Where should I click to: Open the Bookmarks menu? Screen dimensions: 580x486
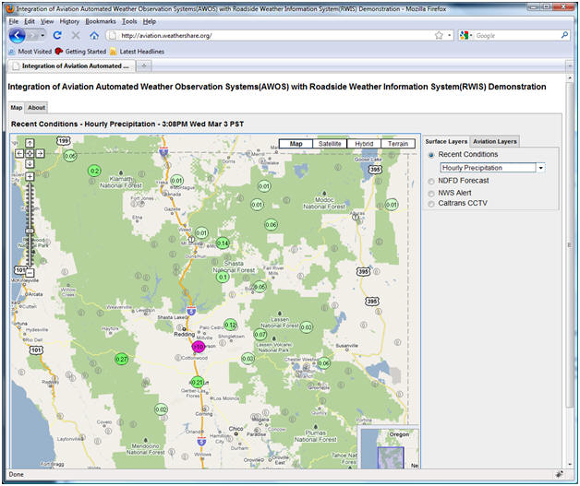pos(101,21)
